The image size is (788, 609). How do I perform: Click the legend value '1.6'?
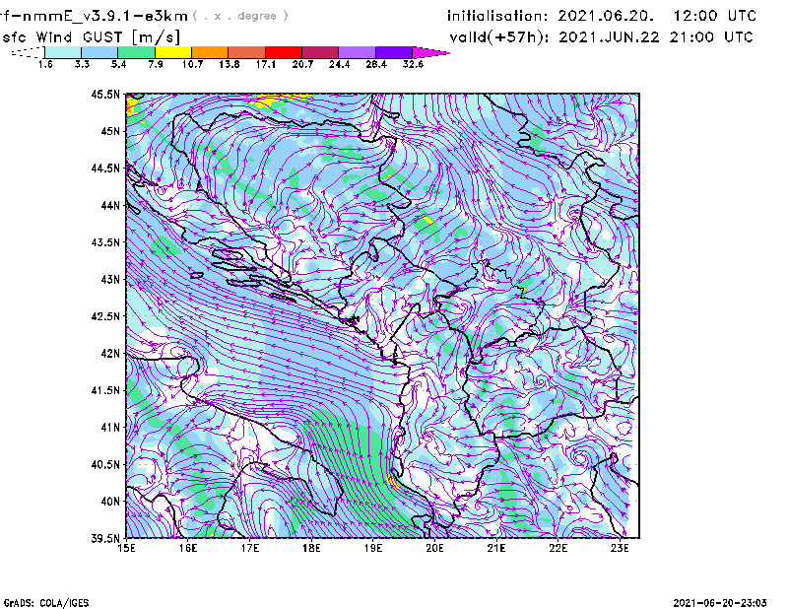[x=45, y=64]
